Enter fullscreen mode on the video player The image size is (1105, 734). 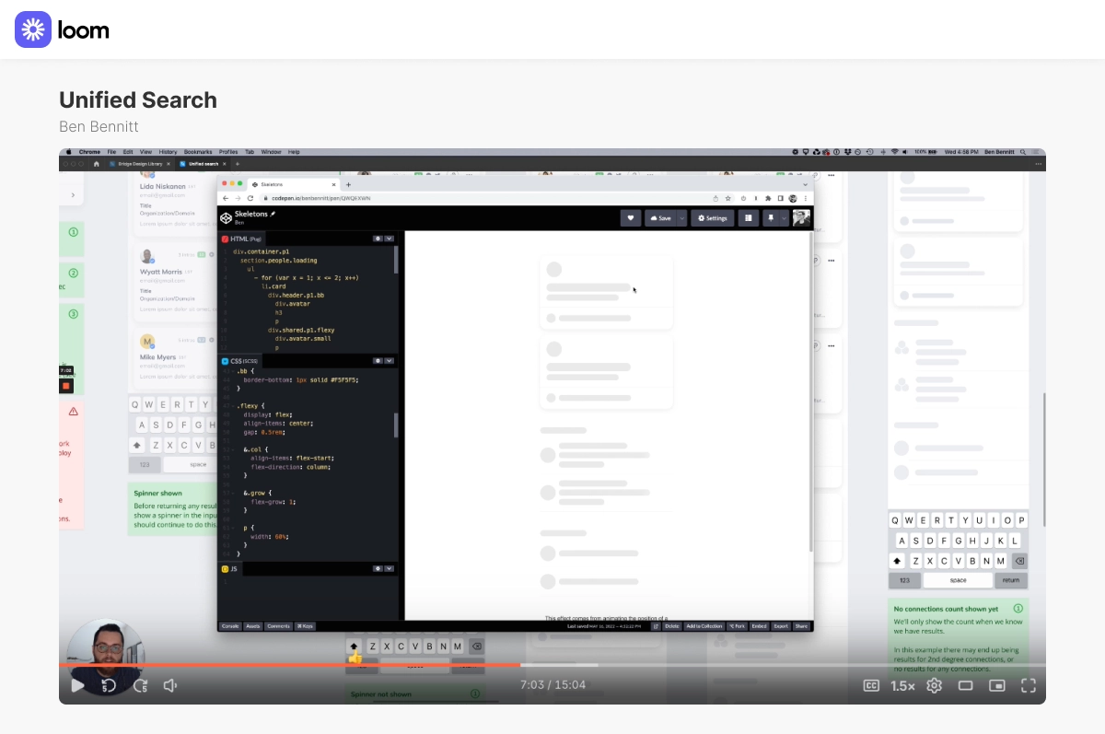coord(1029,685)
